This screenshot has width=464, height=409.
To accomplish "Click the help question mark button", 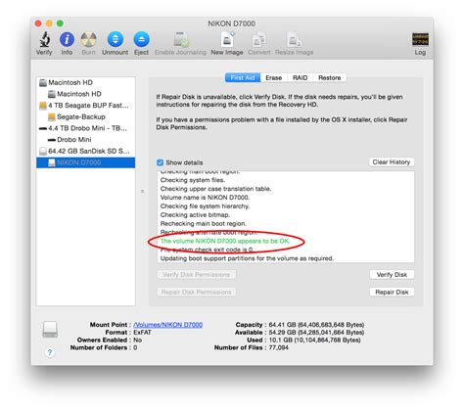I will pos(50,352).
